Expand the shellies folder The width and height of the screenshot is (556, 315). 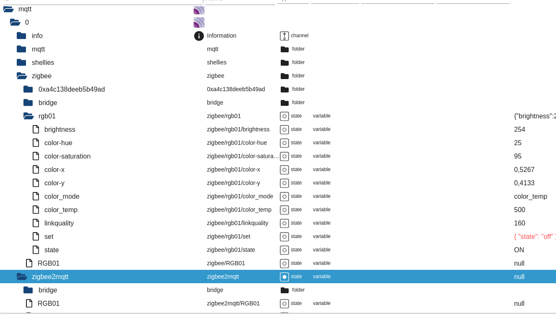coord(21,62)
